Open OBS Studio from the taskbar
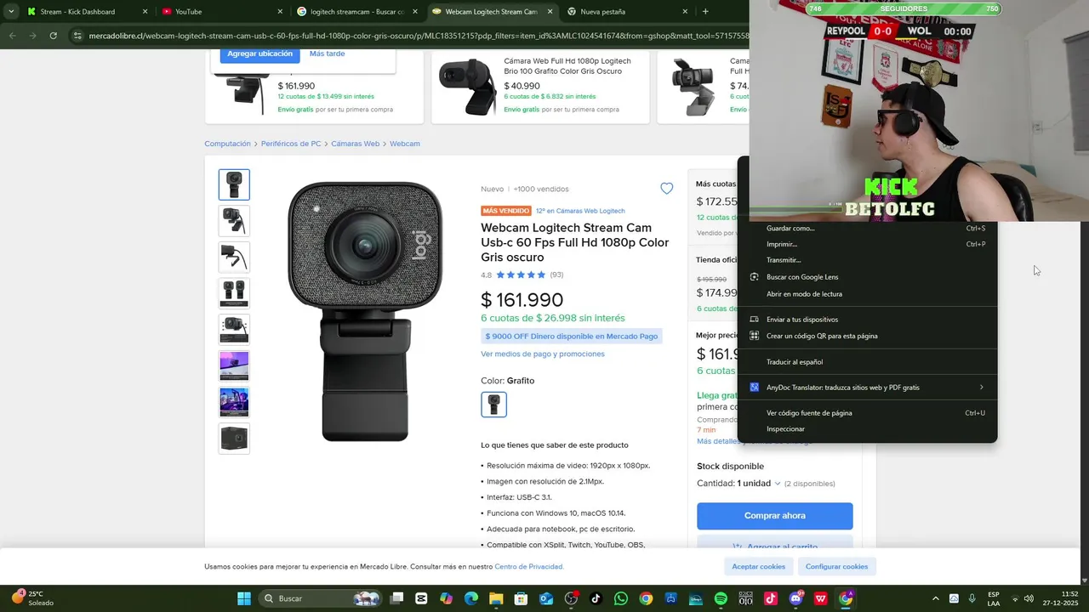 click(x=571, y=598)
